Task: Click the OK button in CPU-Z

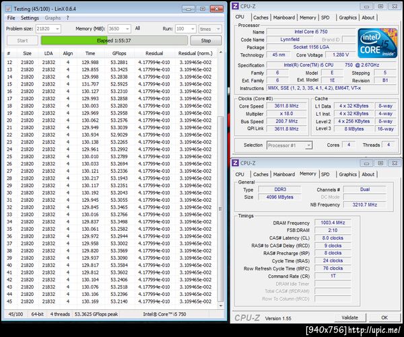Action: tap(384, 317)
